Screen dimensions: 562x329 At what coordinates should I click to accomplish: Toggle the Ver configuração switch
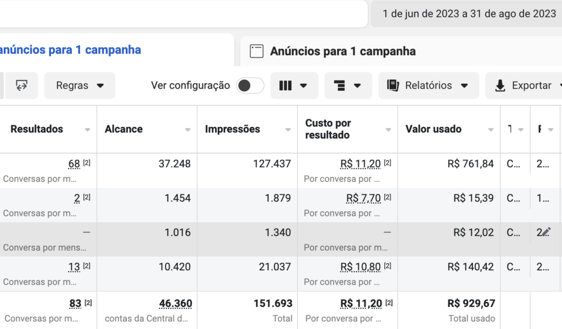250,85
